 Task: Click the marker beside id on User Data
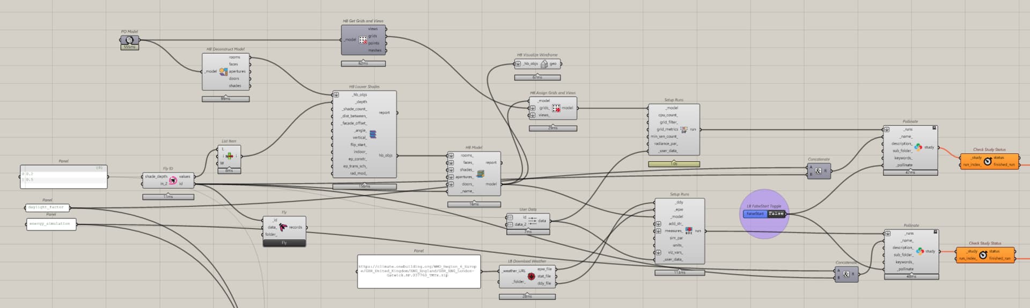tap(510, 217)
